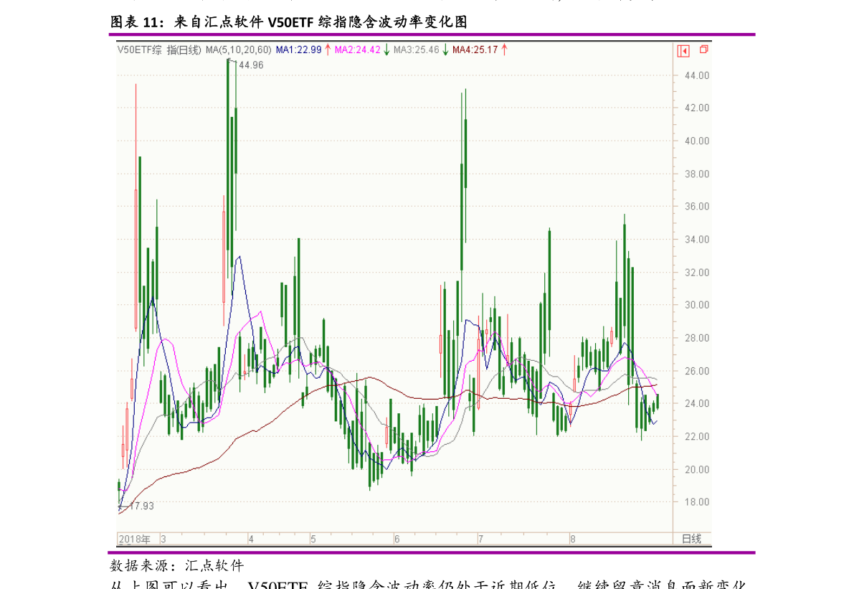Viewport: 854px width, 589px height.
Task: Select the gray MA3:25.46 label
Action: (416, 50)
